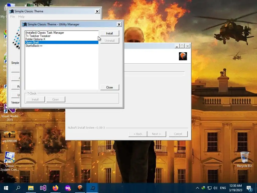Viewport: 257px width, 193px height.
Task: Open File menu in Simple Classic Theme
Action: click(x=13, y=17)
